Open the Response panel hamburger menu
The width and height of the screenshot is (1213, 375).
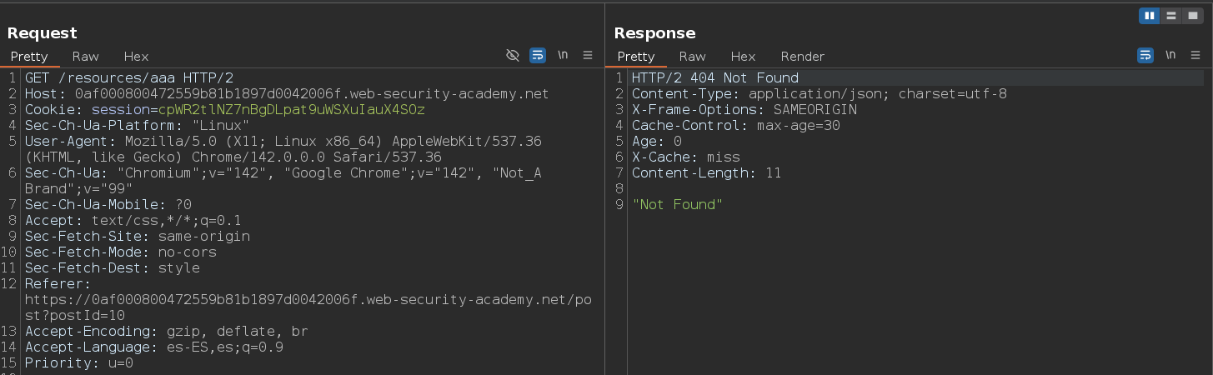1195,56
